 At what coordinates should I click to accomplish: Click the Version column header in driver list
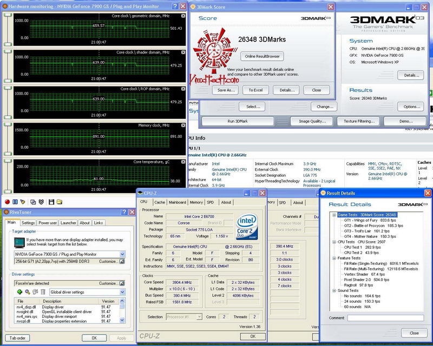click(x=108, y=301)
